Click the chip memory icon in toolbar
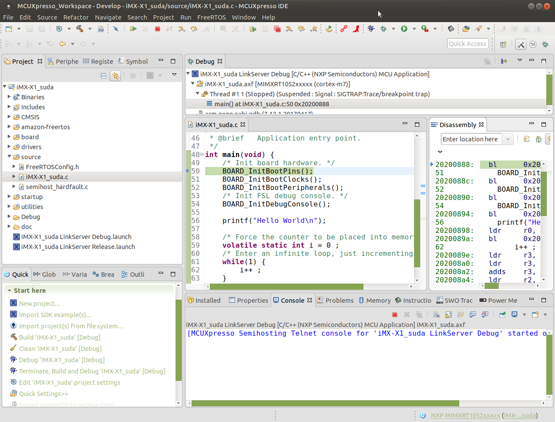The width and height of the screenshot is (555, 422). [x=451, y=29]
